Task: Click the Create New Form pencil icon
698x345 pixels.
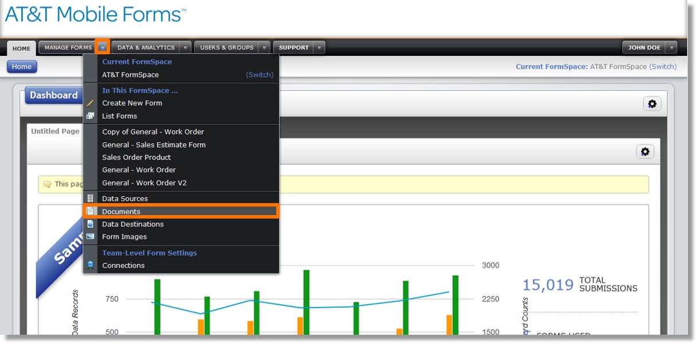Action: 90,104
